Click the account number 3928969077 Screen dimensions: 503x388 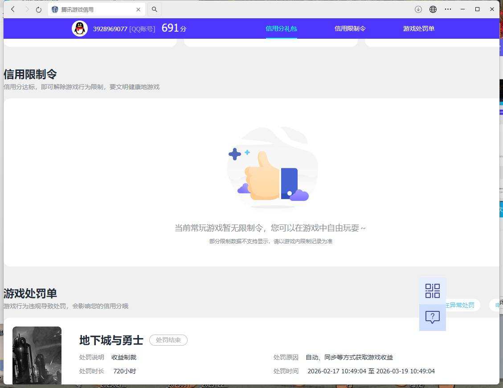[110, 29]
